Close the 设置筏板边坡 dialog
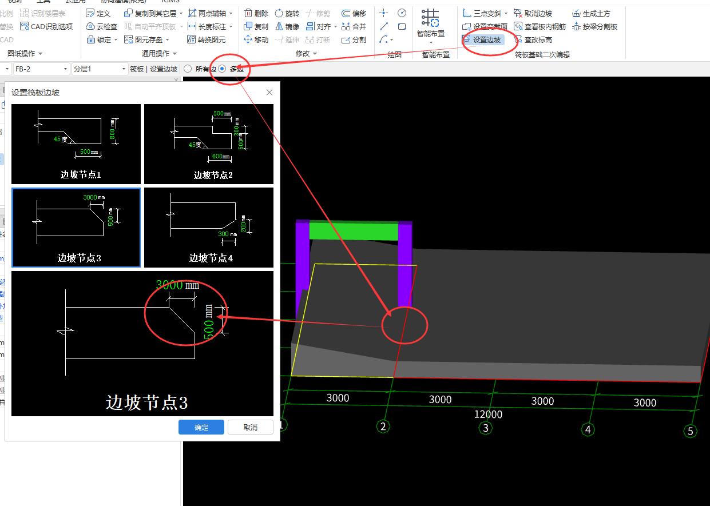Viewport: 710px width, 506px height. (269, 93)
